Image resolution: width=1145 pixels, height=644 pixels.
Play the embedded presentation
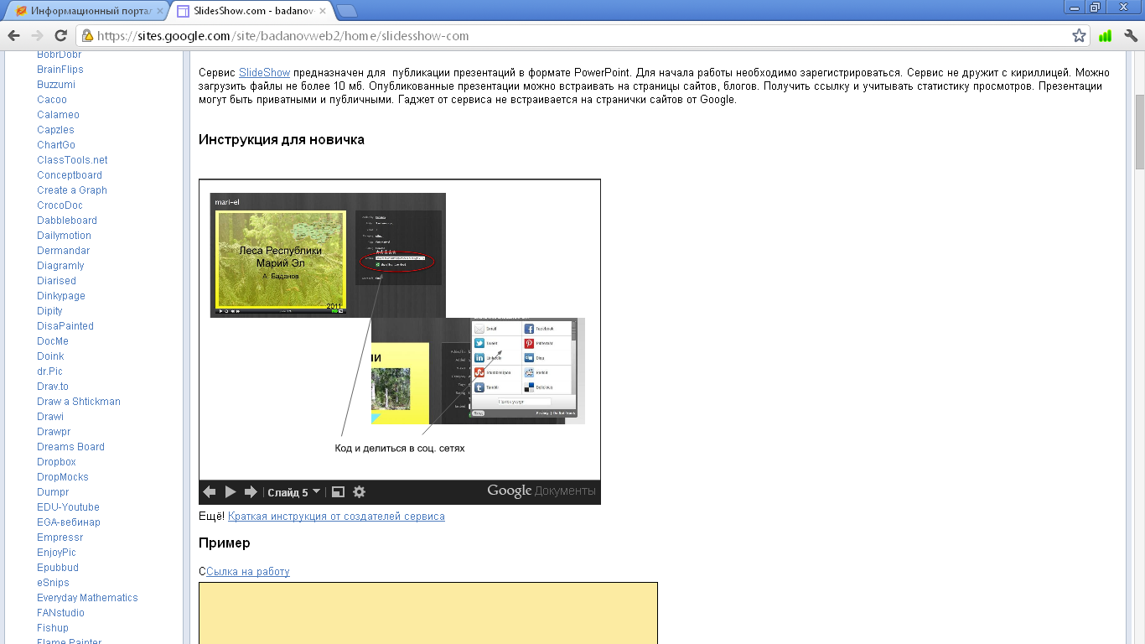[x=231, y=492]
